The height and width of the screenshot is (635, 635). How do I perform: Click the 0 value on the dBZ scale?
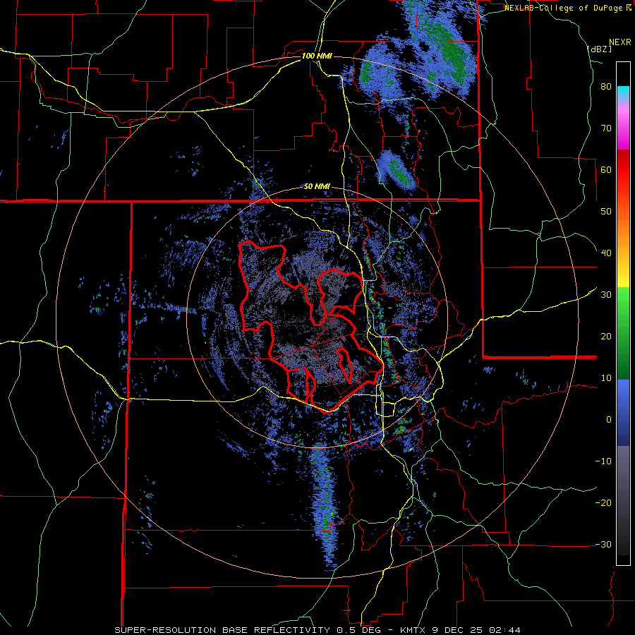point(609,419)
